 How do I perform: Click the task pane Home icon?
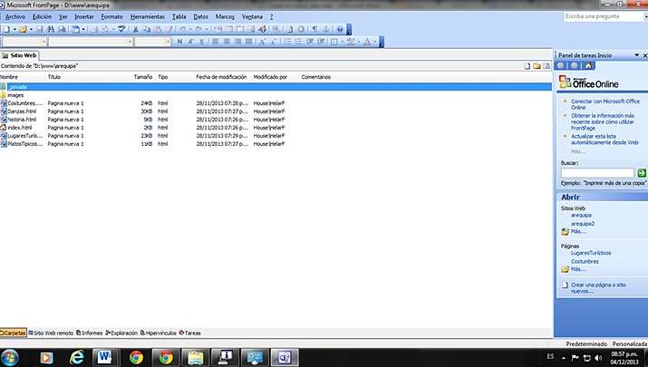pyautogui.click(x=588, y=65)
